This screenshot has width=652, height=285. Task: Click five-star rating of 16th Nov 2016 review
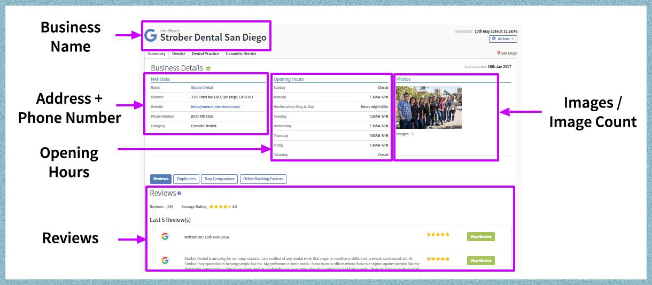438,234
